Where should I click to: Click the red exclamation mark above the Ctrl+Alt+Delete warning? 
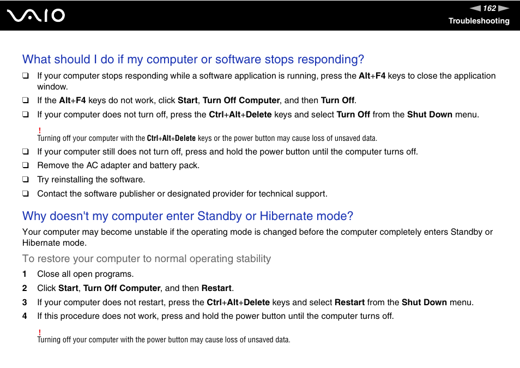pos(39,130)
